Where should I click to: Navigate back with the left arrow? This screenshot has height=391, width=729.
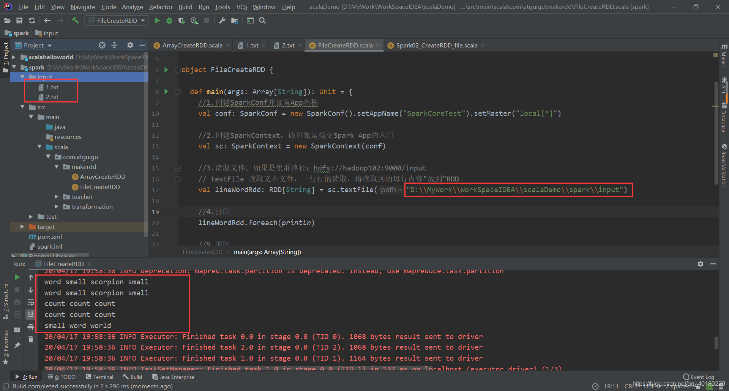47,20
